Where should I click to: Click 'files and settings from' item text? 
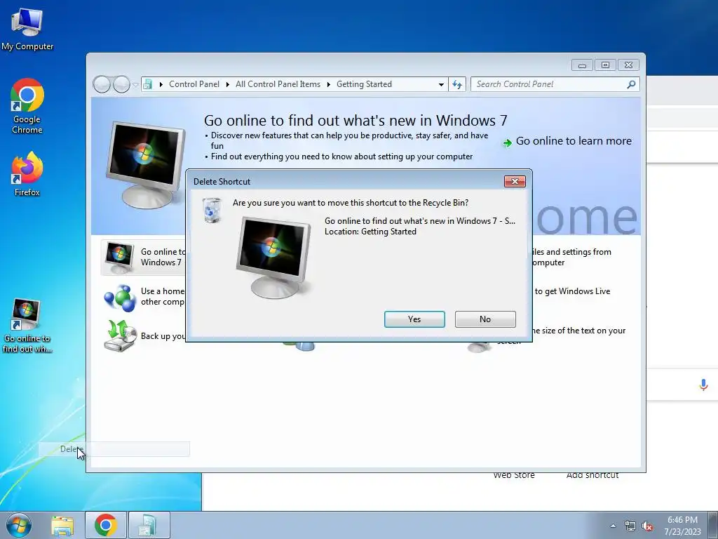point(572,252)
